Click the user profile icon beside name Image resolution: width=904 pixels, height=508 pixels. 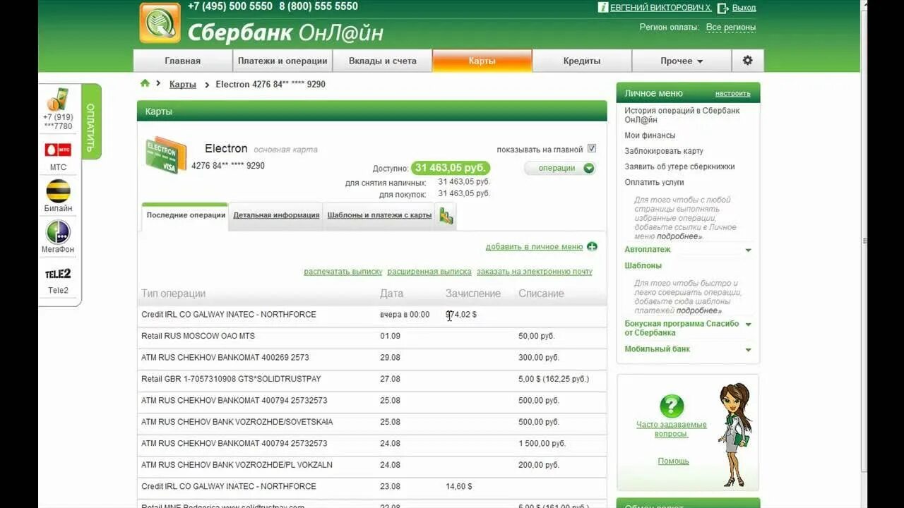pyautogui.click(x=603, y=8)
